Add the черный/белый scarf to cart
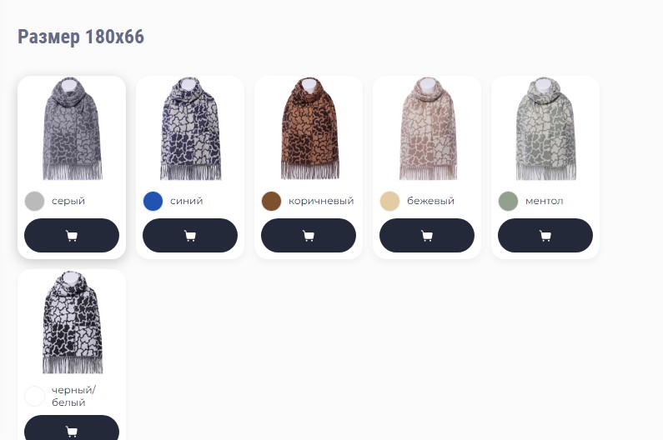Viewport: 663px width, 440px height. click(x=72, y=427)
